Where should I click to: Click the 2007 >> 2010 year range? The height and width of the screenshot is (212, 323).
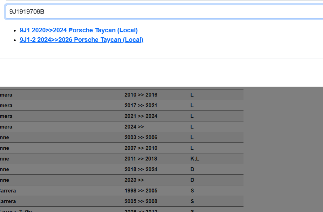tap(141, 148)
